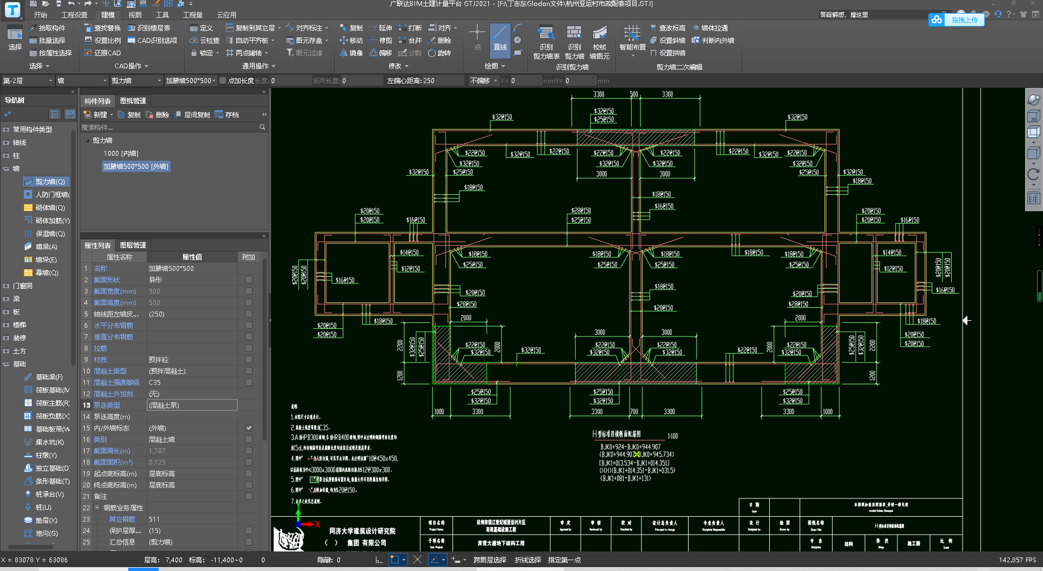The height and width of the screenshot is (571, 1043).
Task: Uncheck 附加 checkbox for 内/外墙标志 row
Action: click(249, 428)
